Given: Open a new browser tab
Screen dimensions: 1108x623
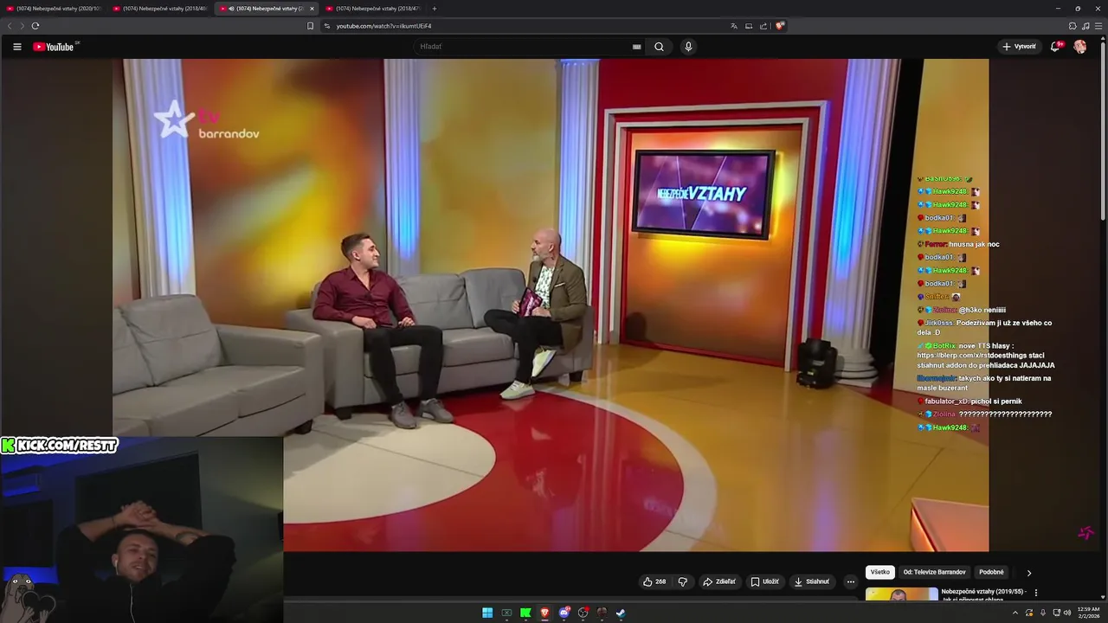Looking at the screenshot, I should 435,9.
